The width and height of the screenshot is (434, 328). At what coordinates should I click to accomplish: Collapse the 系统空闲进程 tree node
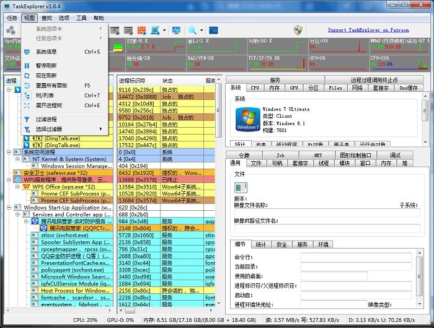[x=9, y=152]
